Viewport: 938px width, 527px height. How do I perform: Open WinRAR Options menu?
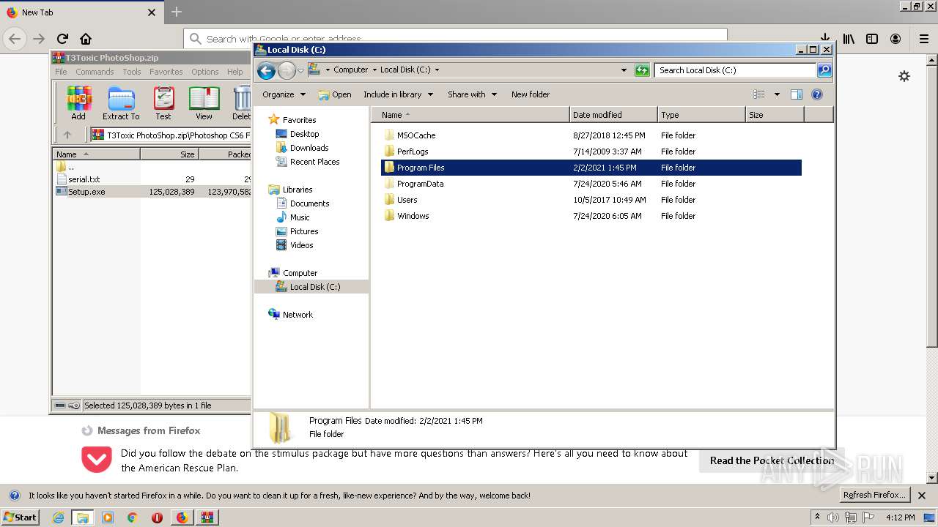click(205, 72)
